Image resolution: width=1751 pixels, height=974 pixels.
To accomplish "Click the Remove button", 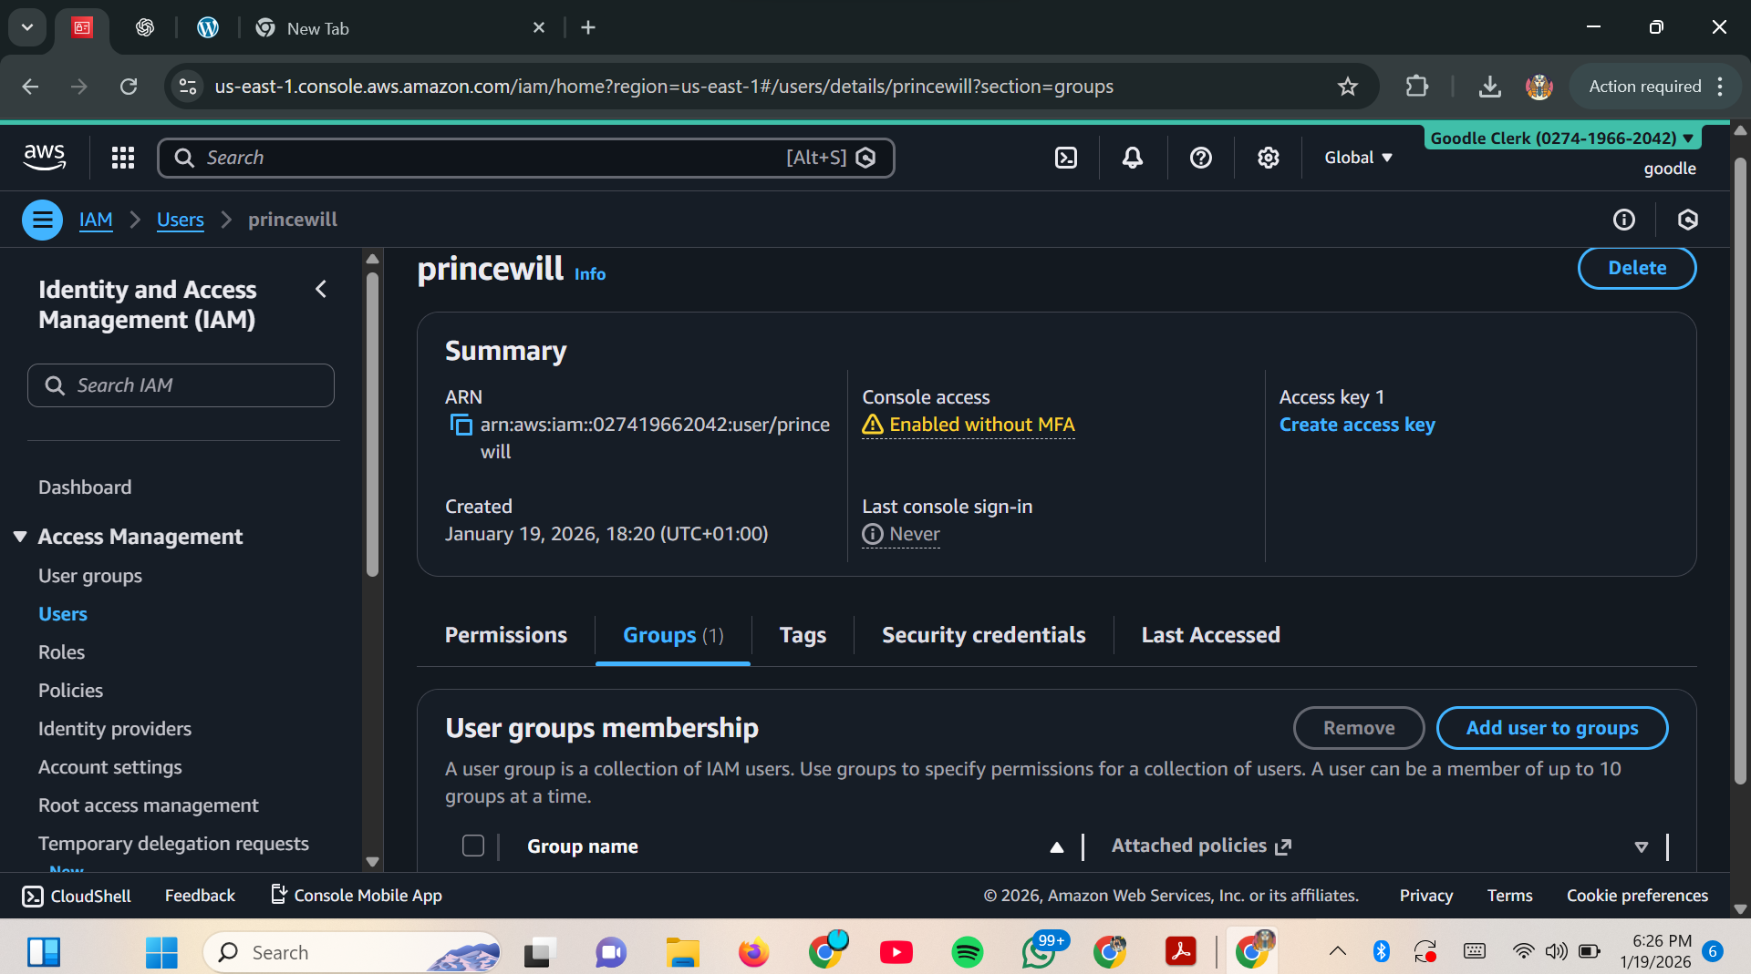I will pos(1359,728).
